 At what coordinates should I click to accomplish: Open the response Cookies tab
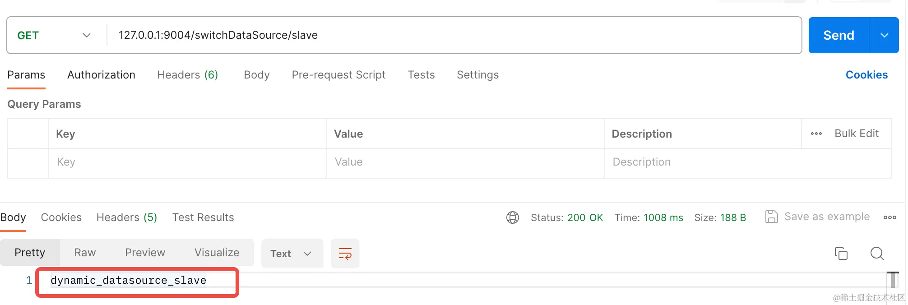pos(61,217)
